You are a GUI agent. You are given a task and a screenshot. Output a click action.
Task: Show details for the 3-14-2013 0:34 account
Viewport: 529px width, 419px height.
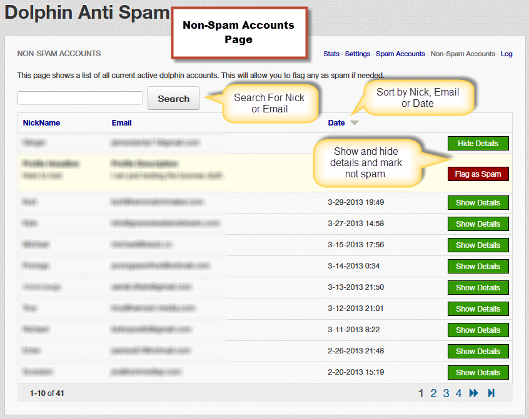(478, 267)
